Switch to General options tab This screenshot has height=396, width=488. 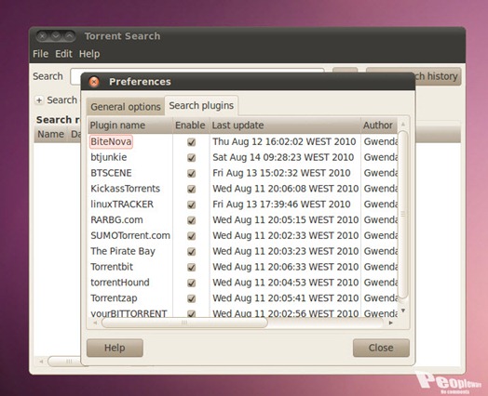click(126, 107)
